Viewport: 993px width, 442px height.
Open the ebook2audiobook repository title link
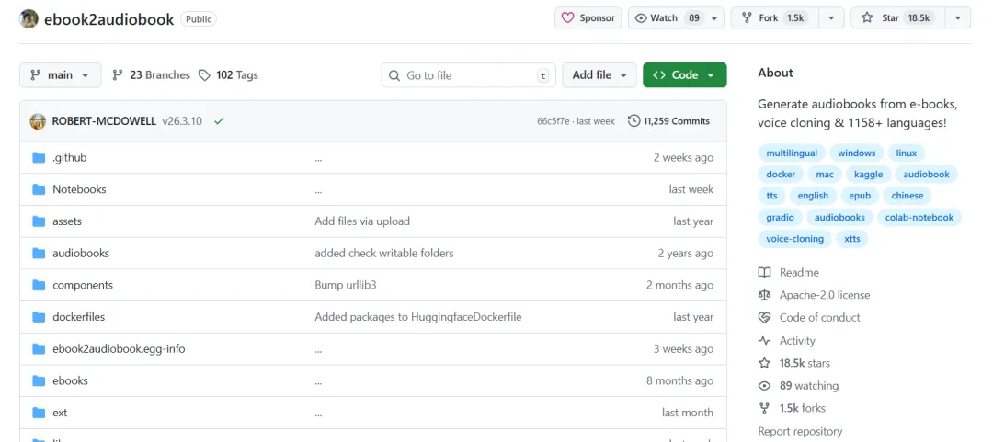108,19
